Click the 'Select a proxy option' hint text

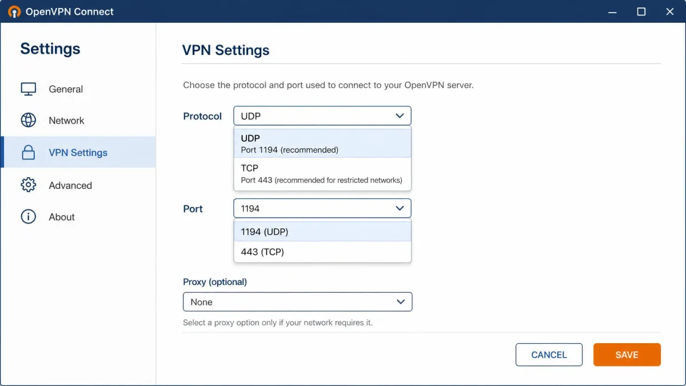point(278,323)
